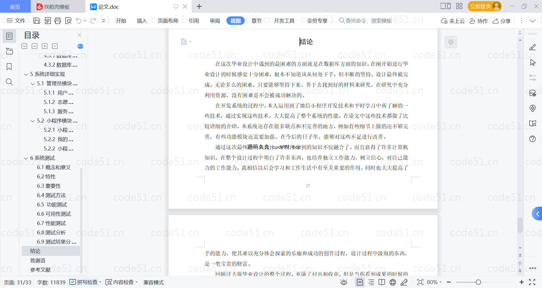Click the 协作 collaborate button
542x288 pixels.
pos(478,21)
